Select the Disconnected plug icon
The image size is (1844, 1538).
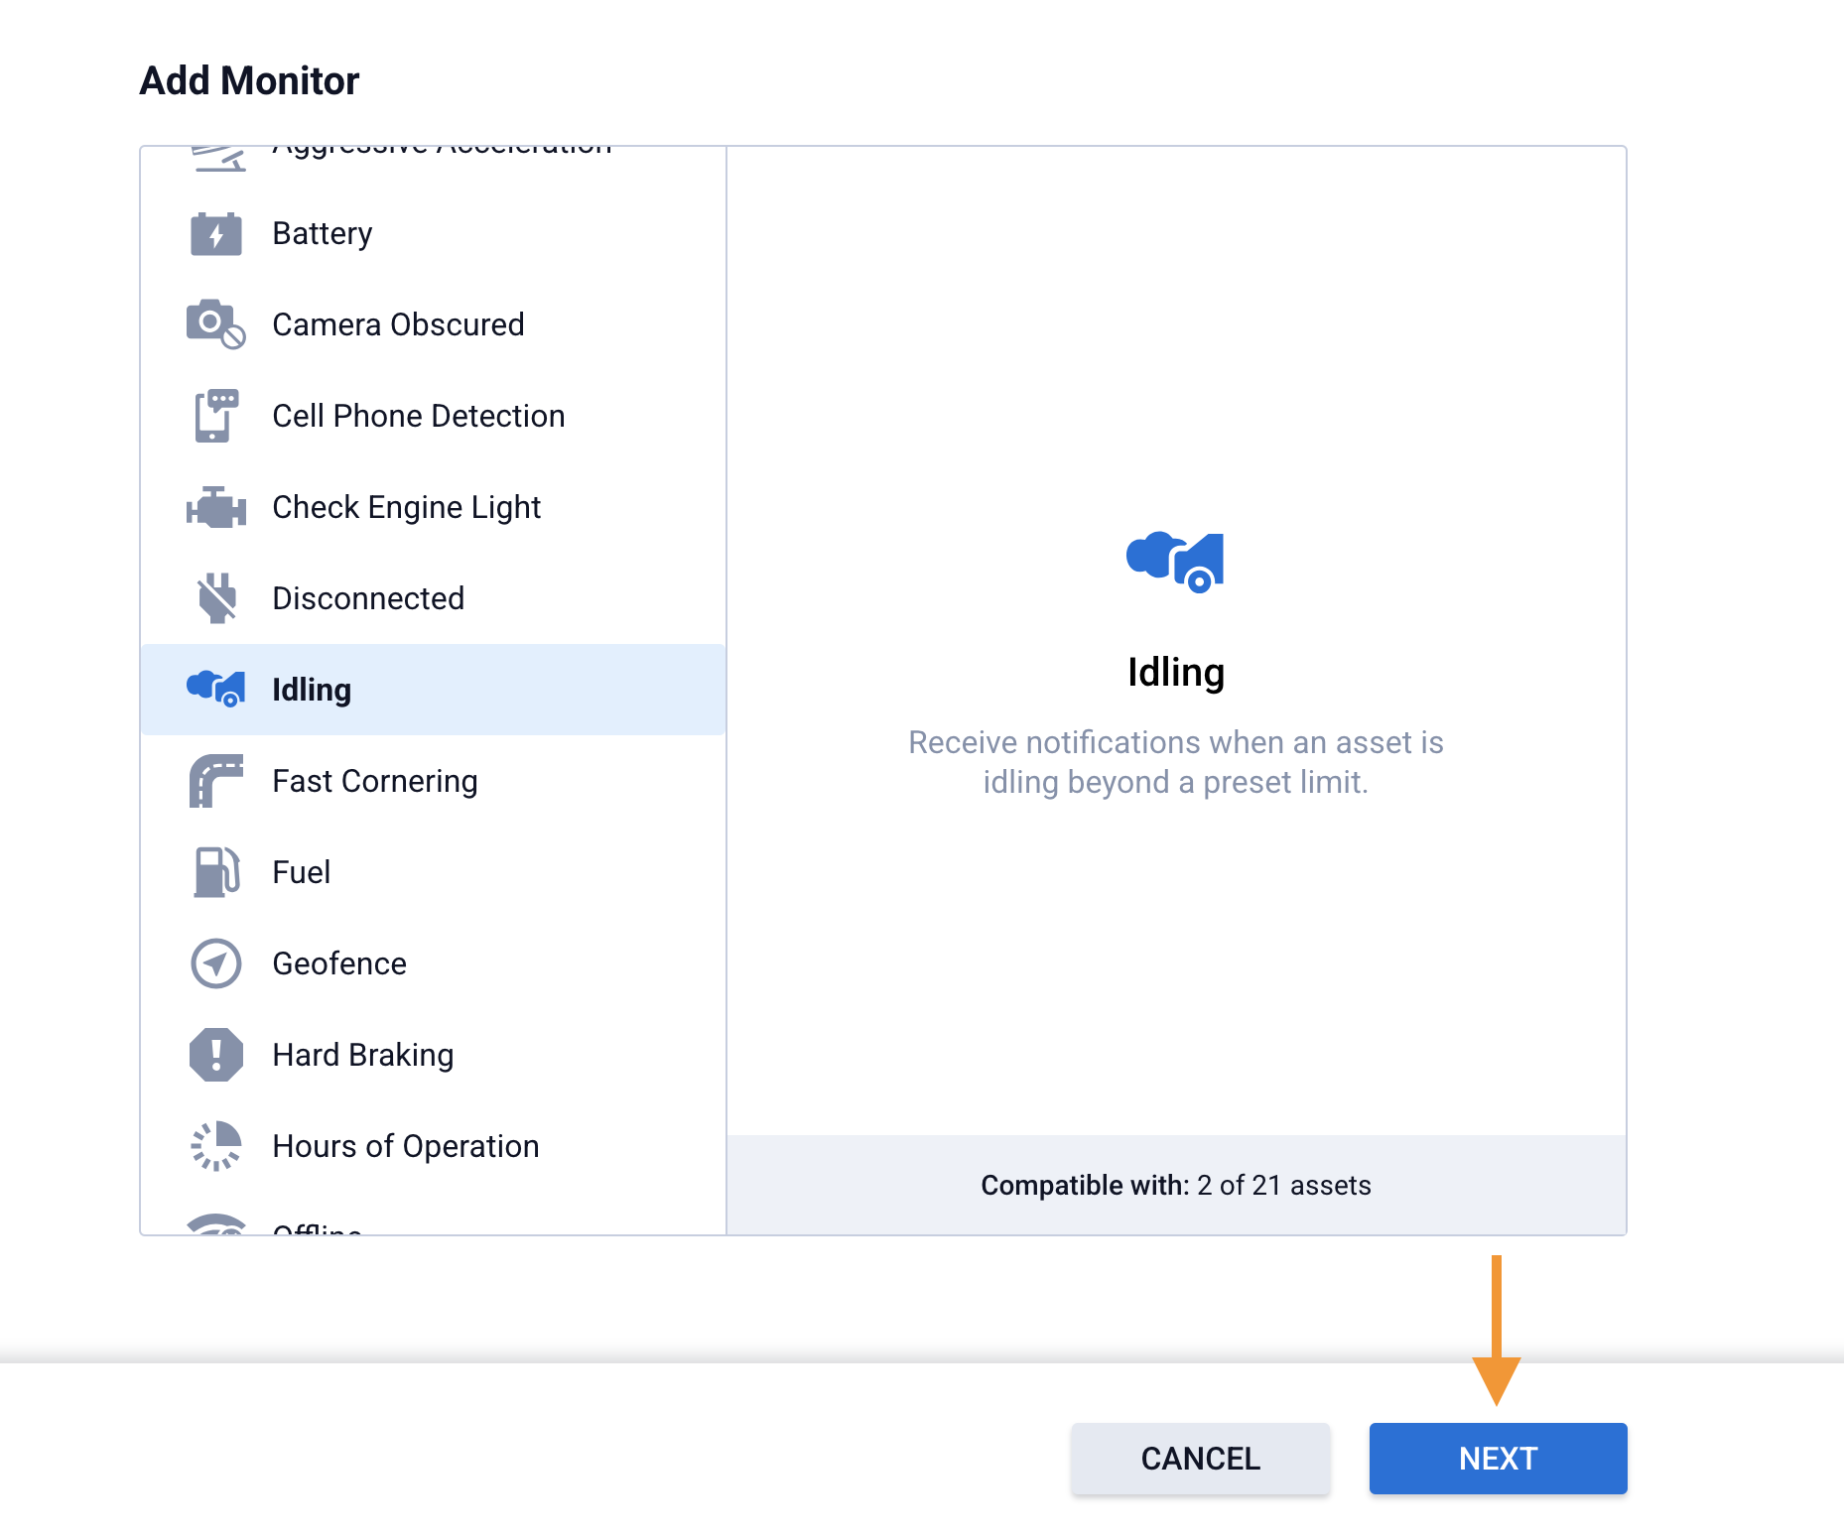click(215, 598)
